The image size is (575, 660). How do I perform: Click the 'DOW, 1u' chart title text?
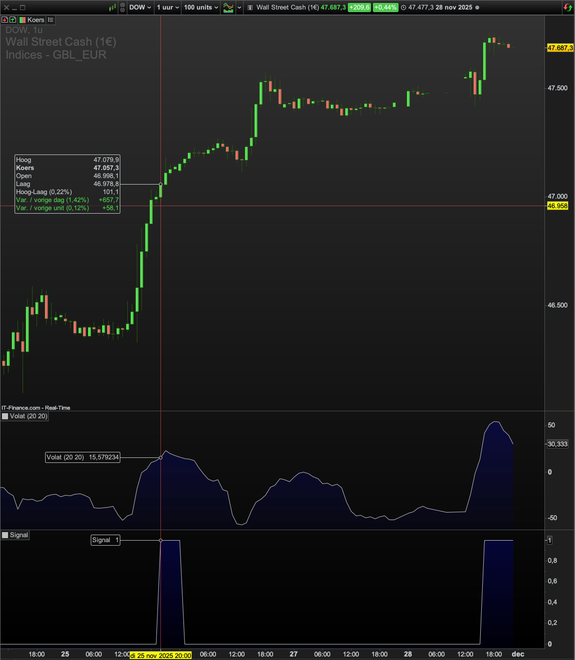click(x=24, y=30)
